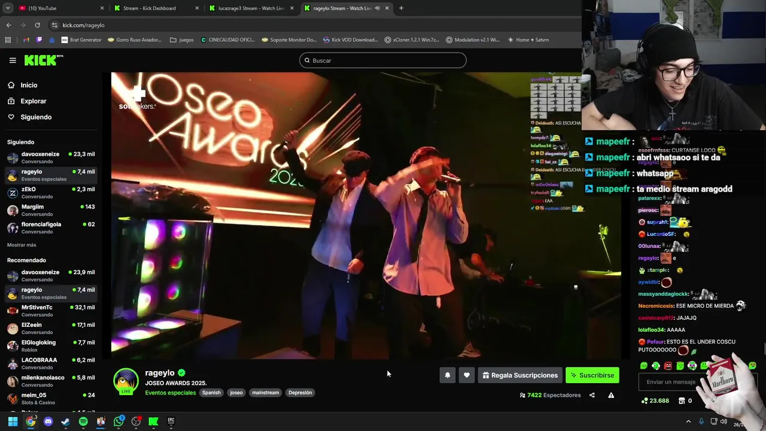766x431 pixels.
Task: Click rageylo streamer avatar below video
Action: 126,381
